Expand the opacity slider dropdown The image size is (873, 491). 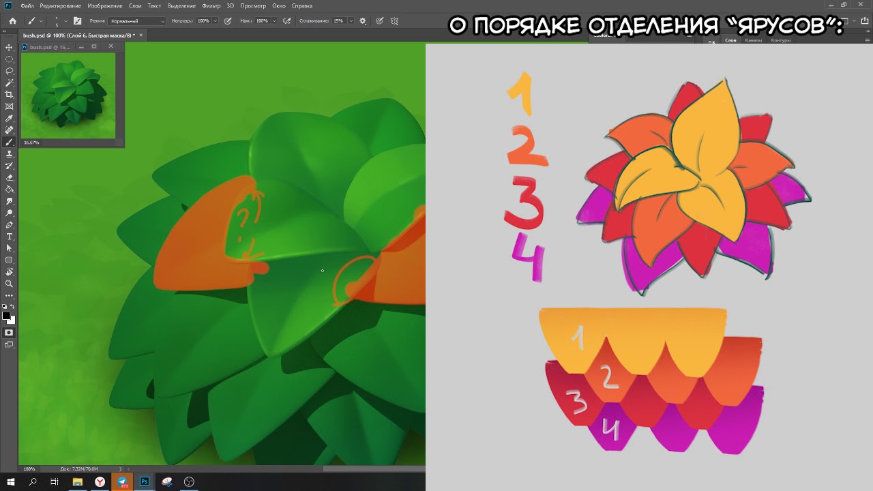(216, 21)
